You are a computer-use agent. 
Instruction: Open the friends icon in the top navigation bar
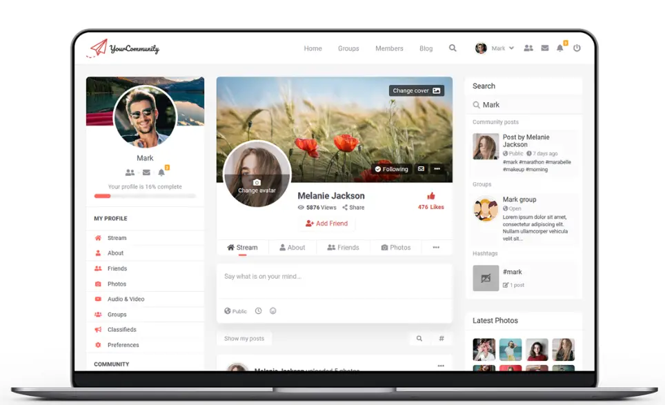(x=528, y=48)
